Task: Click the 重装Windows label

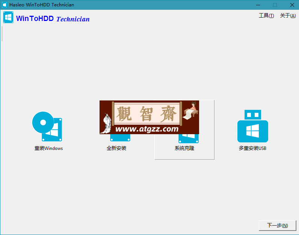Action: tap(48, 148)
